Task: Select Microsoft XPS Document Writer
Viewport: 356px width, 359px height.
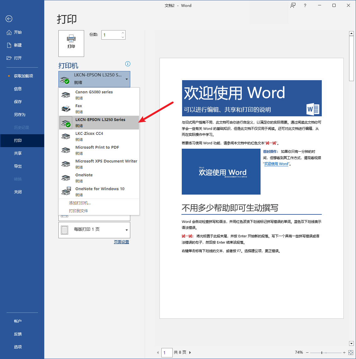Action: click(x=99, y=164)
